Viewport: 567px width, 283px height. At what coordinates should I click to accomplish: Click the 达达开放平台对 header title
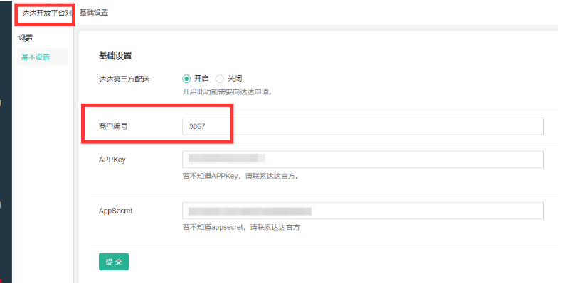point(47,13)
